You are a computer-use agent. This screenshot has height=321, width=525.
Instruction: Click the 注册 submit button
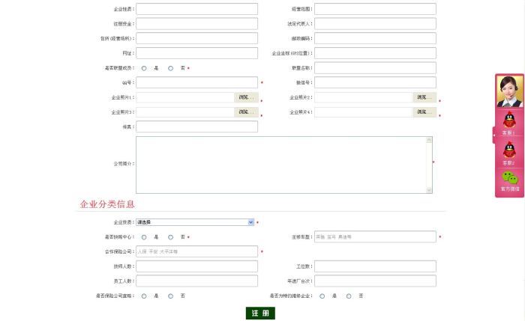tap(260, 313)
